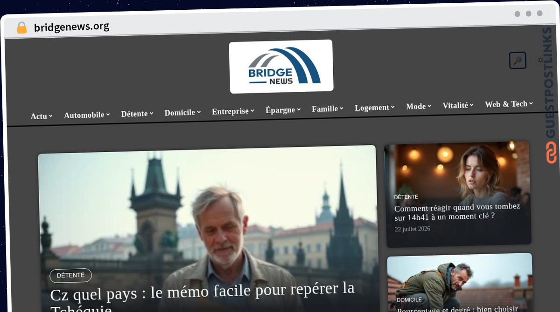Open the Automobile menu
This screenshot has width=560, height=312.
tap(87, 115)
